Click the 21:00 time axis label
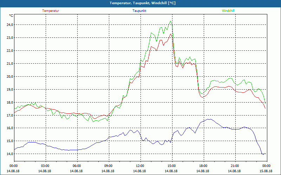Image resolution: width=281 pixels, height=175 pixels. pyautogui.click(x=235, y=166)
